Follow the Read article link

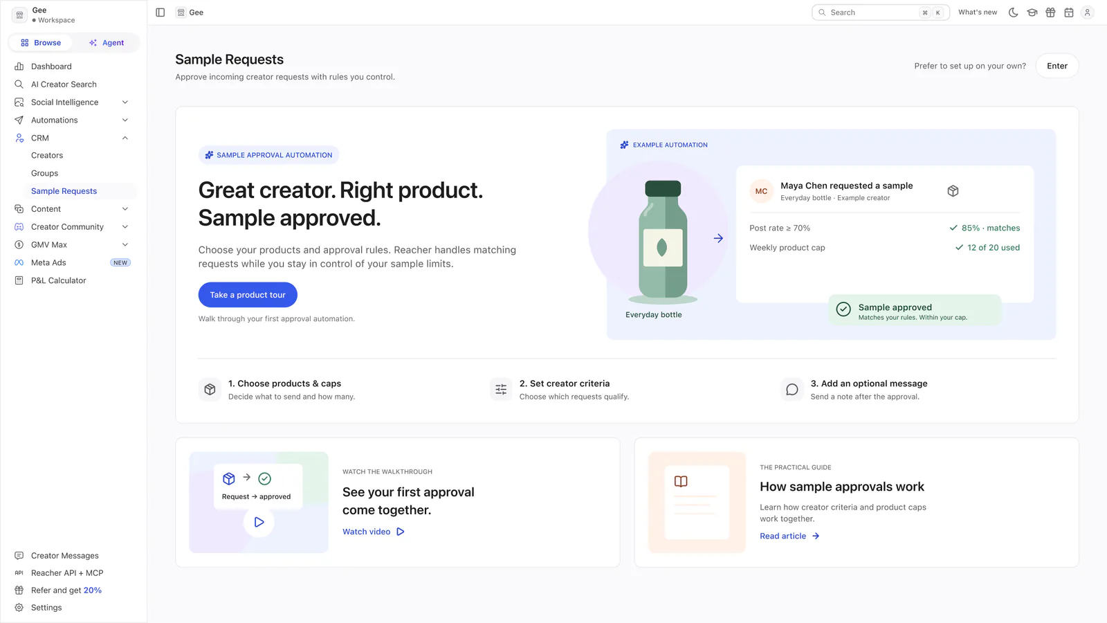[789, 536]
